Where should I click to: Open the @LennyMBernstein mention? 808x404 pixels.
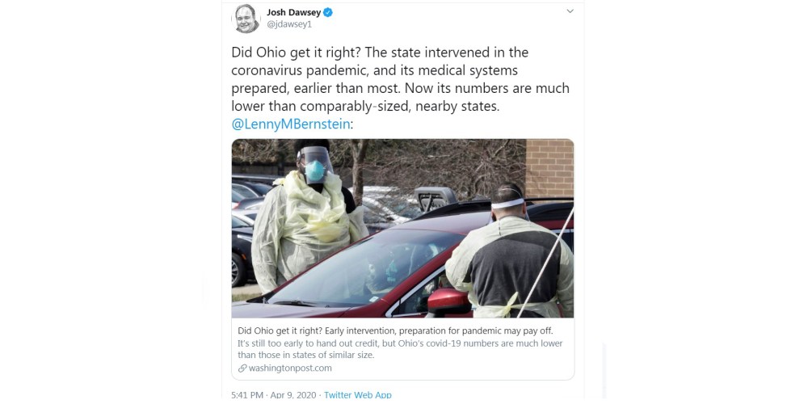pyautogui.click(x=291, y=124)
